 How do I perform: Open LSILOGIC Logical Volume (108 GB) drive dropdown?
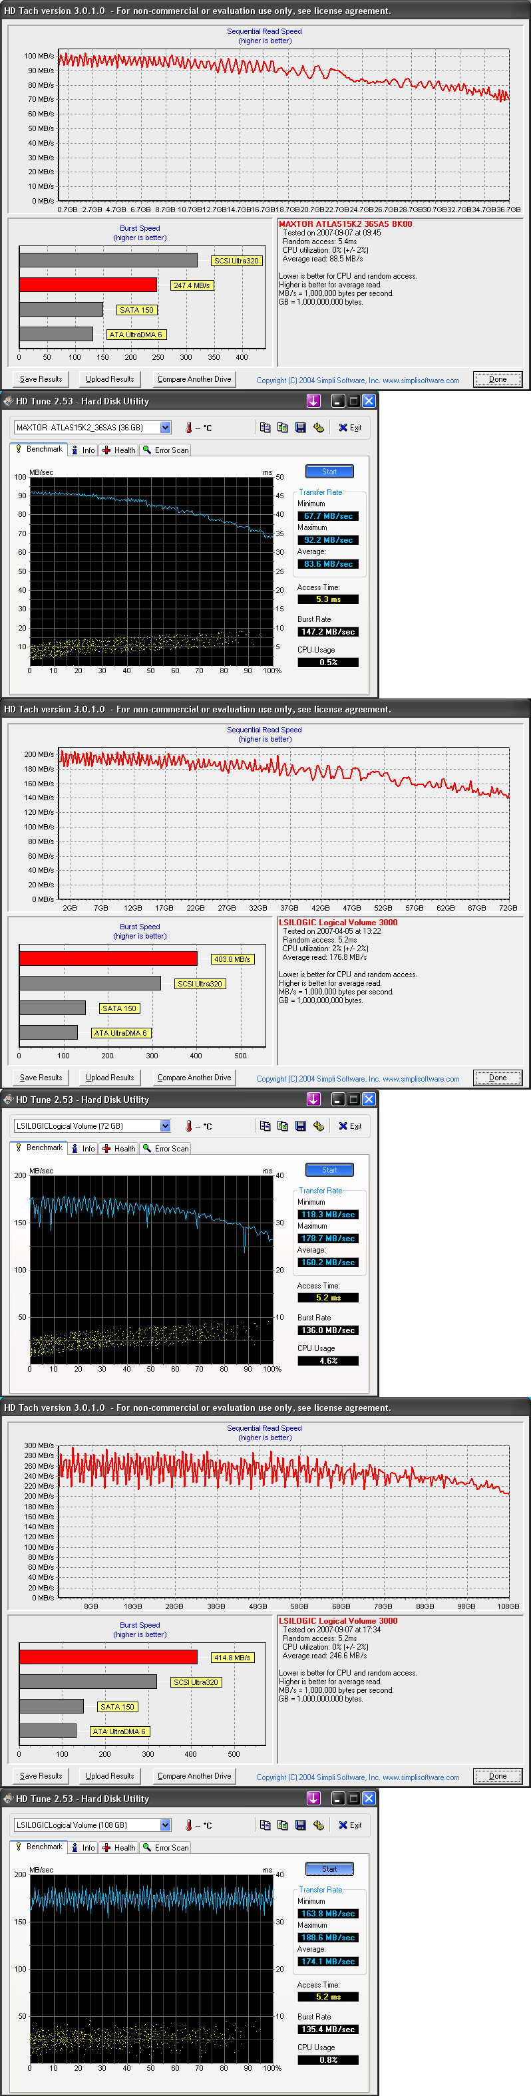165,1824
